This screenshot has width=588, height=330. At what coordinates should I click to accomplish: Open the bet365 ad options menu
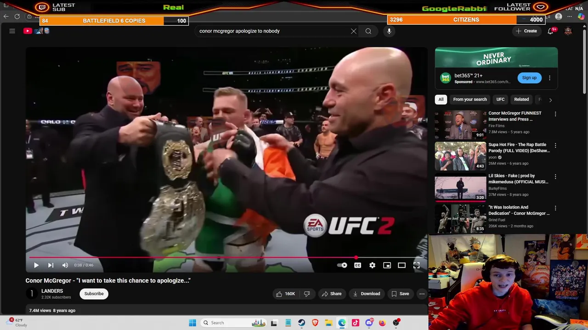pyautogui.click(x=549, y=78)
